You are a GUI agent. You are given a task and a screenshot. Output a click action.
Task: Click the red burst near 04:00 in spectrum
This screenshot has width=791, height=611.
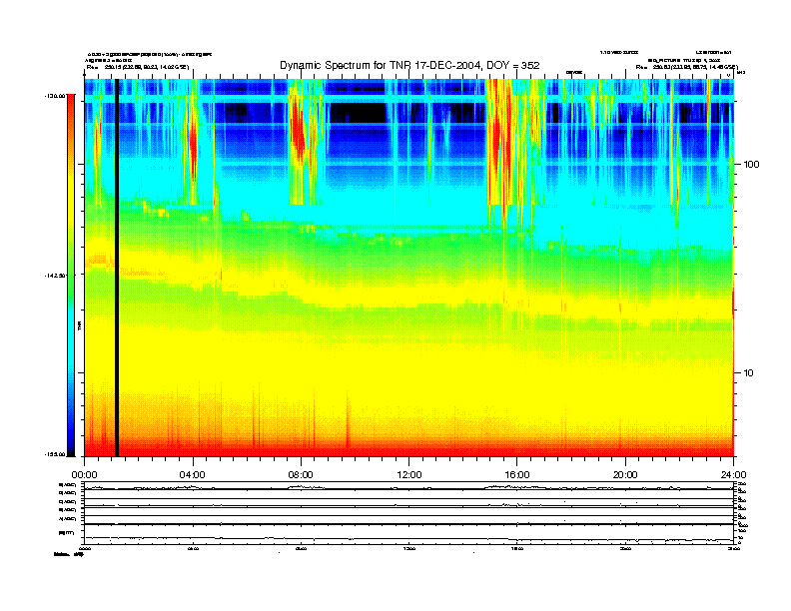[193, 144]
